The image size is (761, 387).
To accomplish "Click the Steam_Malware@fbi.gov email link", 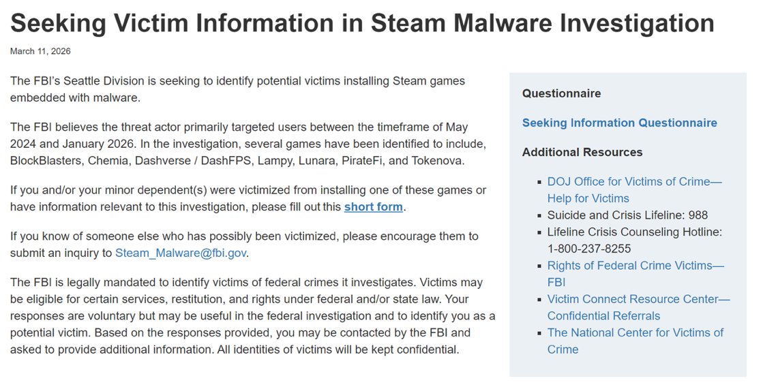I will pos(181,253).
